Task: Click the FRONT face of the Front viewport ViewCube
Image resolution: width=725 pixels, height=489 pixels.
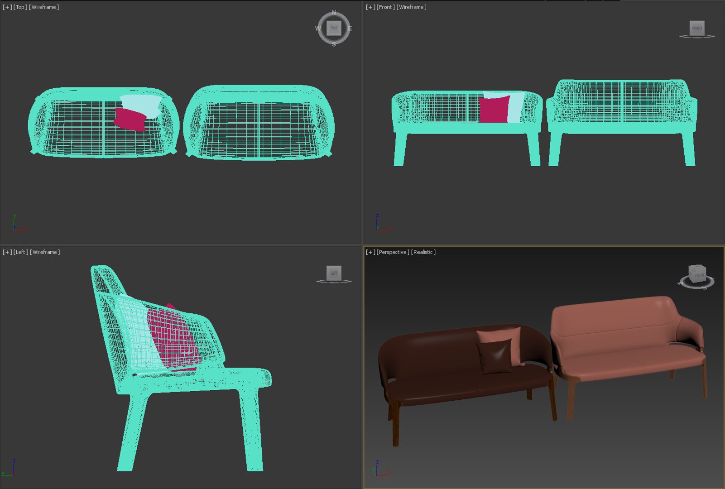Action: [697, 28]
